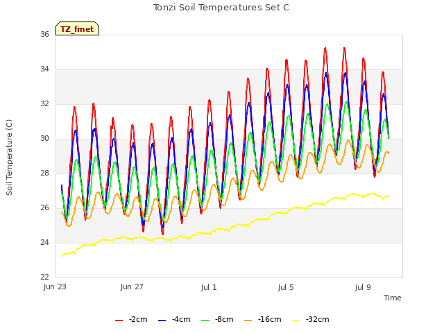Click the 24 y-axis tick label
444x333 pixels.
click(x=44, y=242)
